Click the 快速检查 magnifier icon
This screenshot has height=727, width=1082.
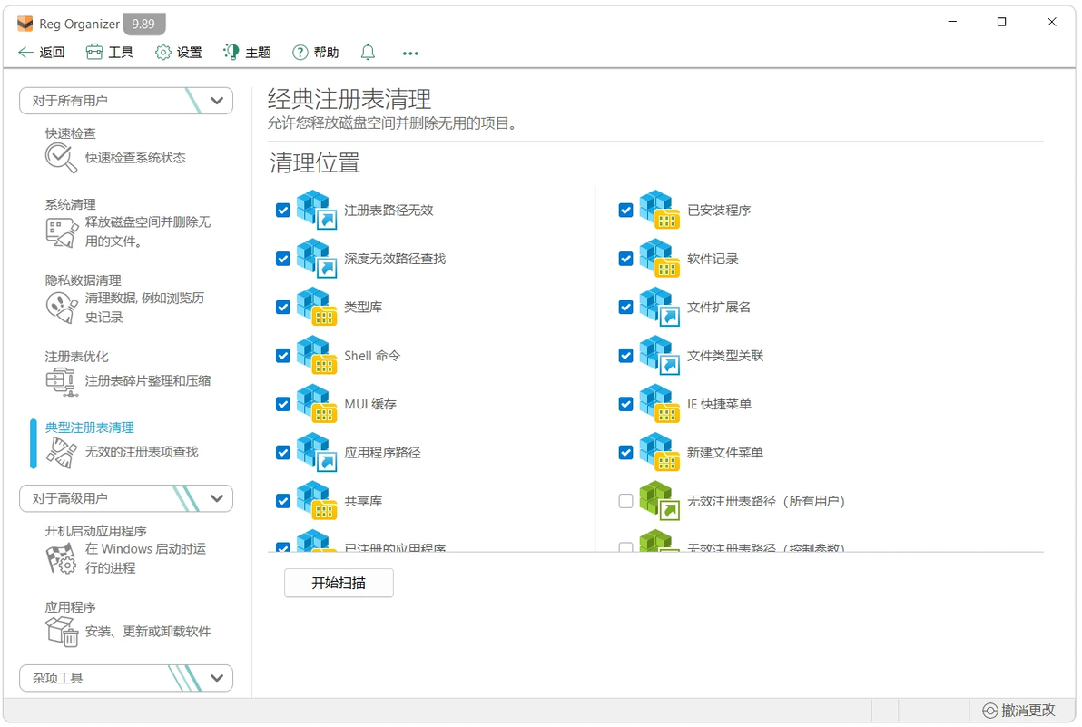point(62,158)
